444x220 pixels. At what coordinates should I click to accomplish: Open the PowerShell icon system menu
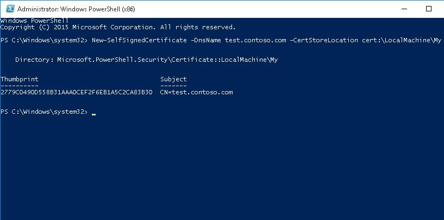click(x=10, y=9)
